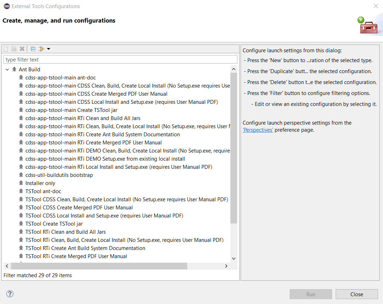Click the Filter launch configurations icon
383x304 pixels.
(41, 49)
